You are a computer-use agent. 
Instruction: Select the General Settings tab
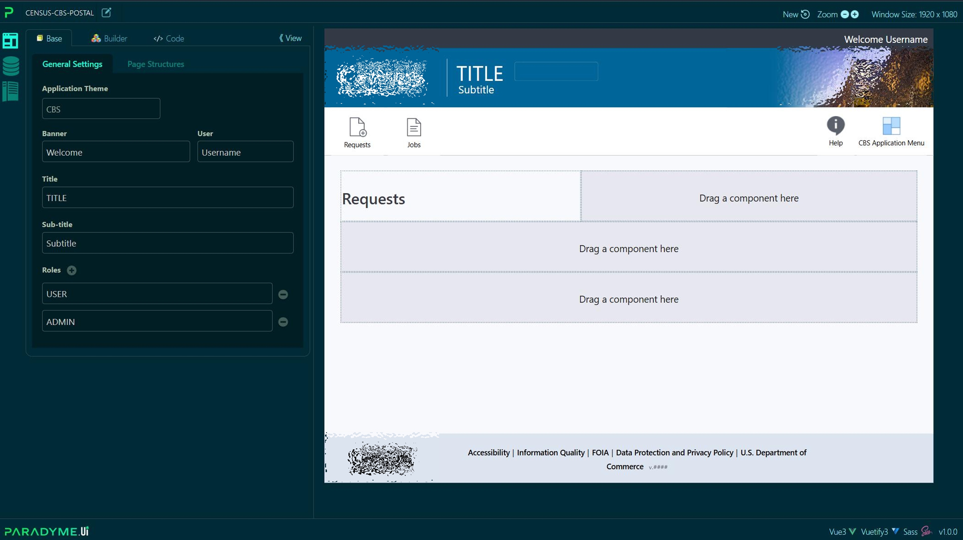tap(72, 64)
